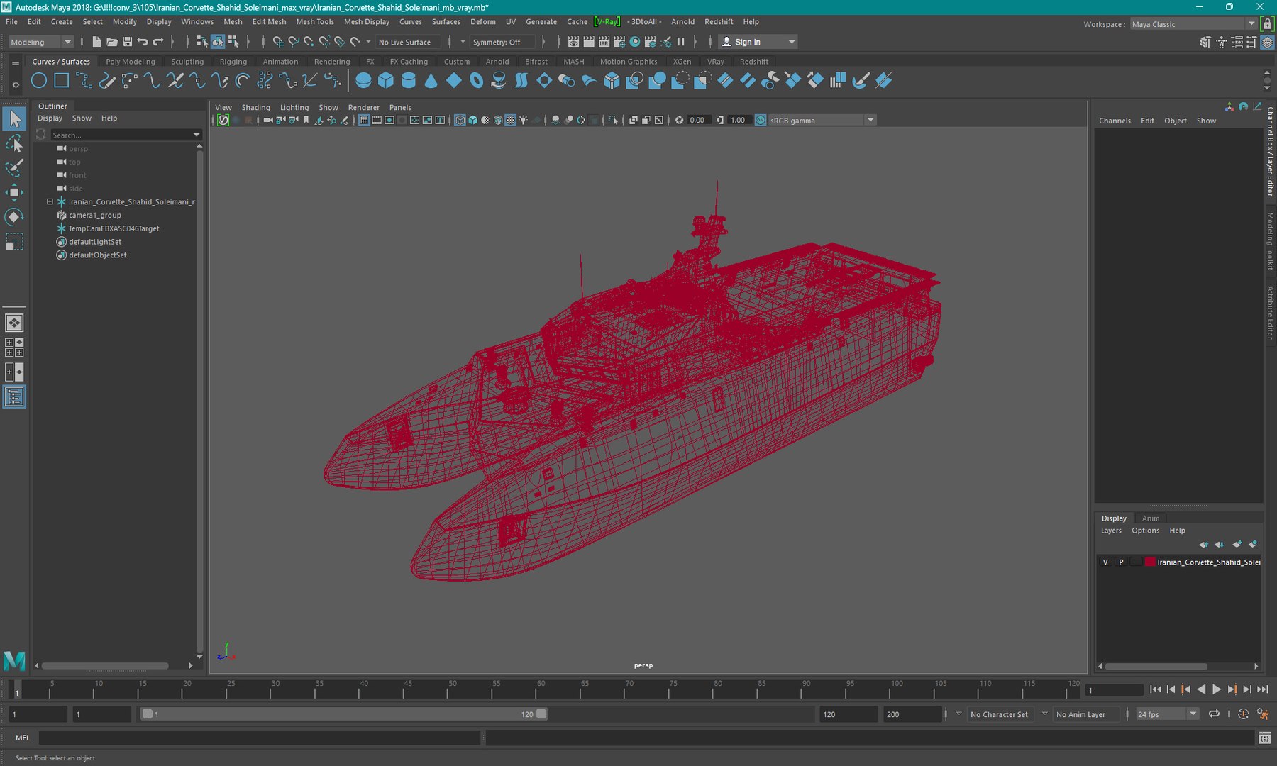Click the MEL command language button
This screenshot has width=1277, height=766.
[23, 738]
